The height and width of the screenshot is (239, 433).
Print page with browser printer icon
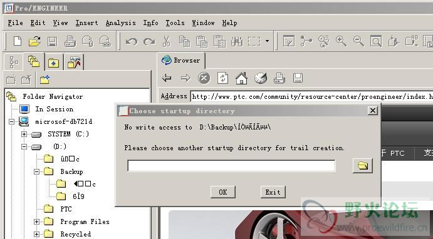pyautogui.click(x=279, y=78)
